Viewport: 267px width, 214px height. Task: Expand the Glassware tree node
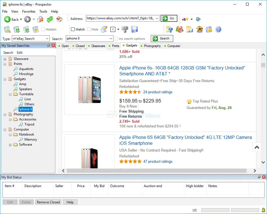point(5,59)
